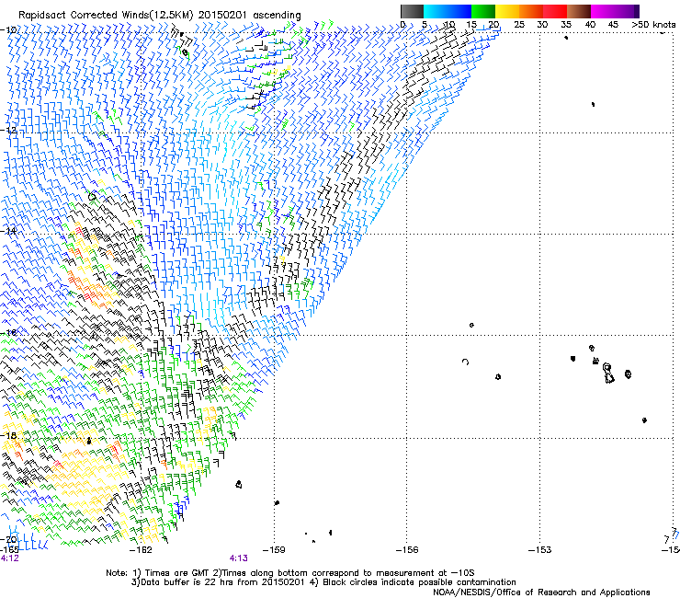Viewport: 680px width, 598px height.
Task: Click the NOAA/NESDIS credit line
Action: [541, 592]
